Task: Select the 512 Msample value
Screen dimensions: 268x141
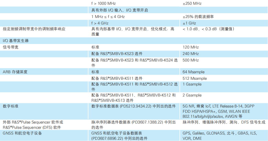Action: tap(195, 78)
